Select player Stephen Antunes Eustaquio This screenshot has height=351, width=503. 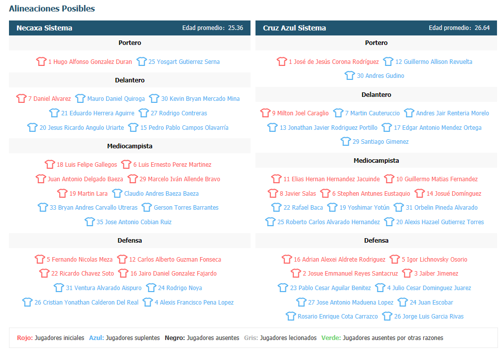tap(371, 193)
